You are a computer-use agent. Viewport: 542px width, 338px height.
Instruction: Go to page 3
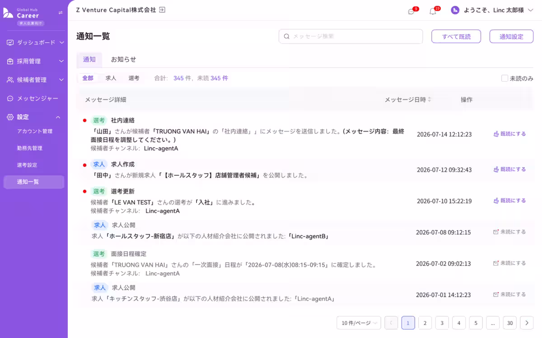[442, 323]
